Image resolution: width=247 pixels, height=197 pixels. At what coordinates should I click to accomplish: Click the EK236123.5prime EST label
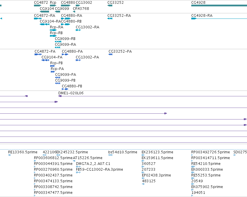(157, 152)
